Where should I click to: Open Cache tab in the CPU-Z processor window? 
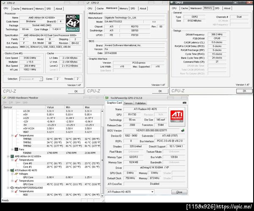point(16,9)
